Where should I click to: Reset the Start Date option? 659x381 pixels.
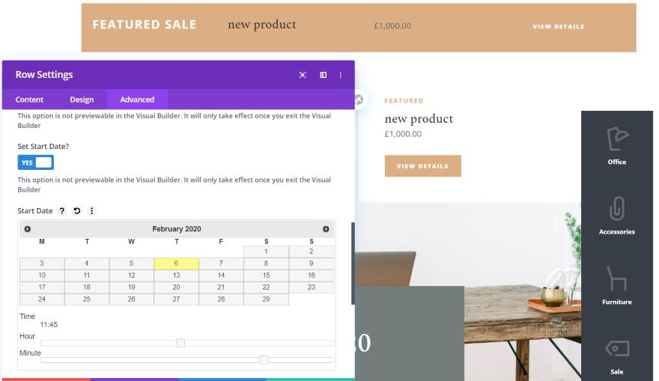coord(77,211)
